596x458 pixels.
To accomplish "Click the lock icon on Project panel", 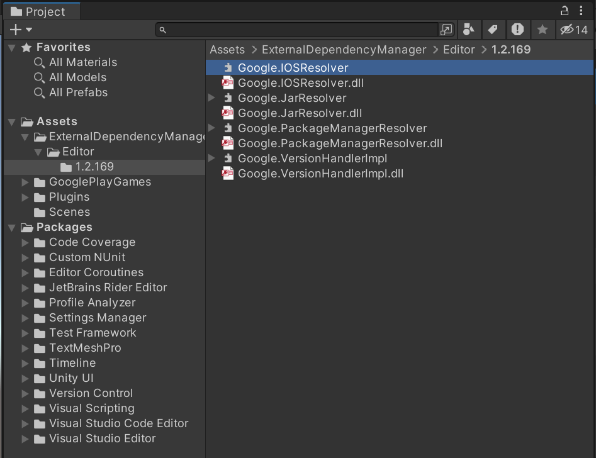I will point(565,11).
